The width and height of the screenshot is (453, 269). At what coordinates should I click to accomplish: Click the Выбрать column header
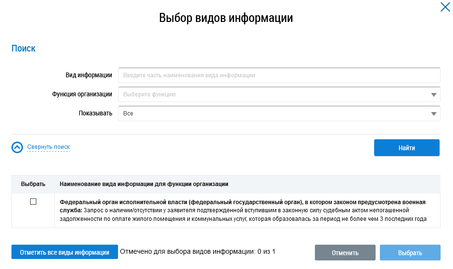(x=33, y=184)
